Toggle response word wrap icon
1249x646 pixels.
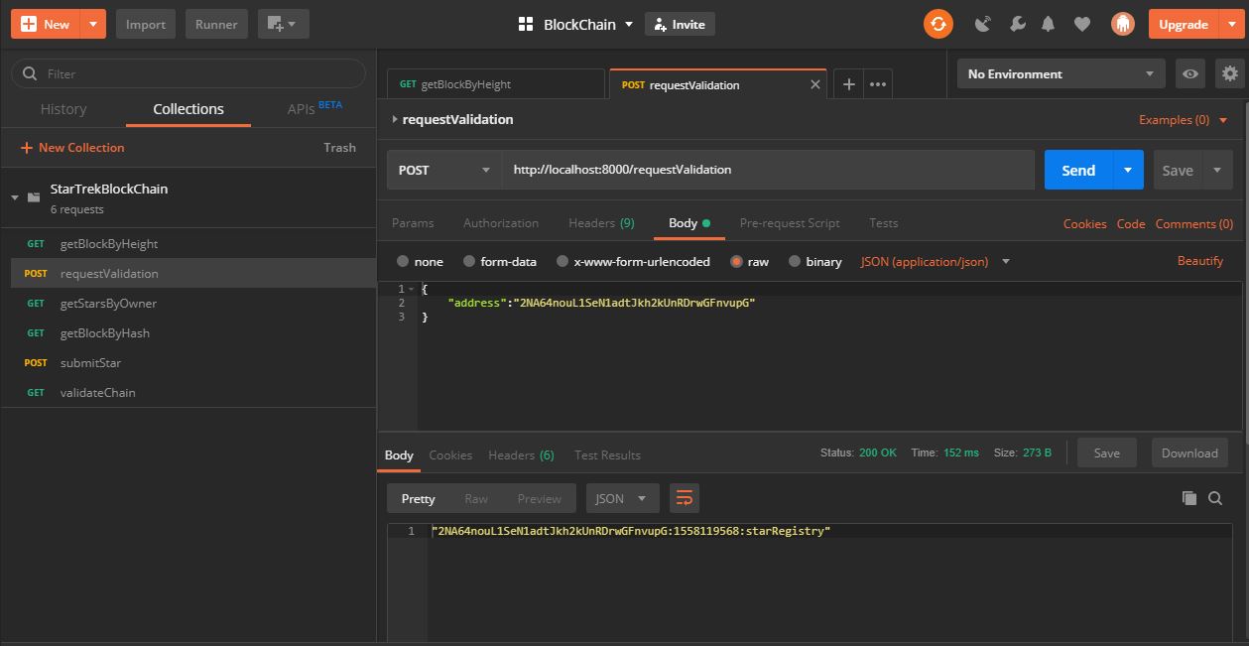[x=684, y=498]
